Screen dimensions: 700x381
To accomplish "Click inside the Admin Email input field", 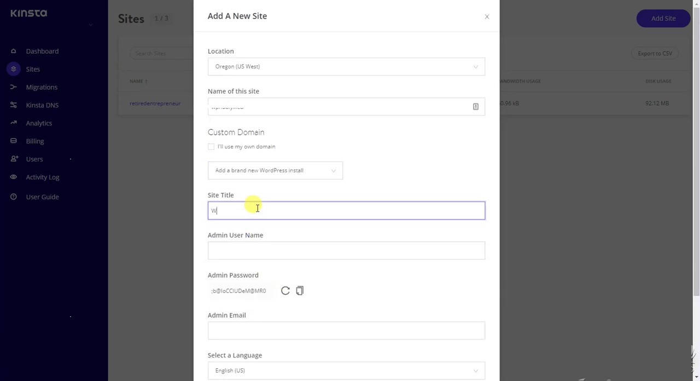I will coord(346,331).
